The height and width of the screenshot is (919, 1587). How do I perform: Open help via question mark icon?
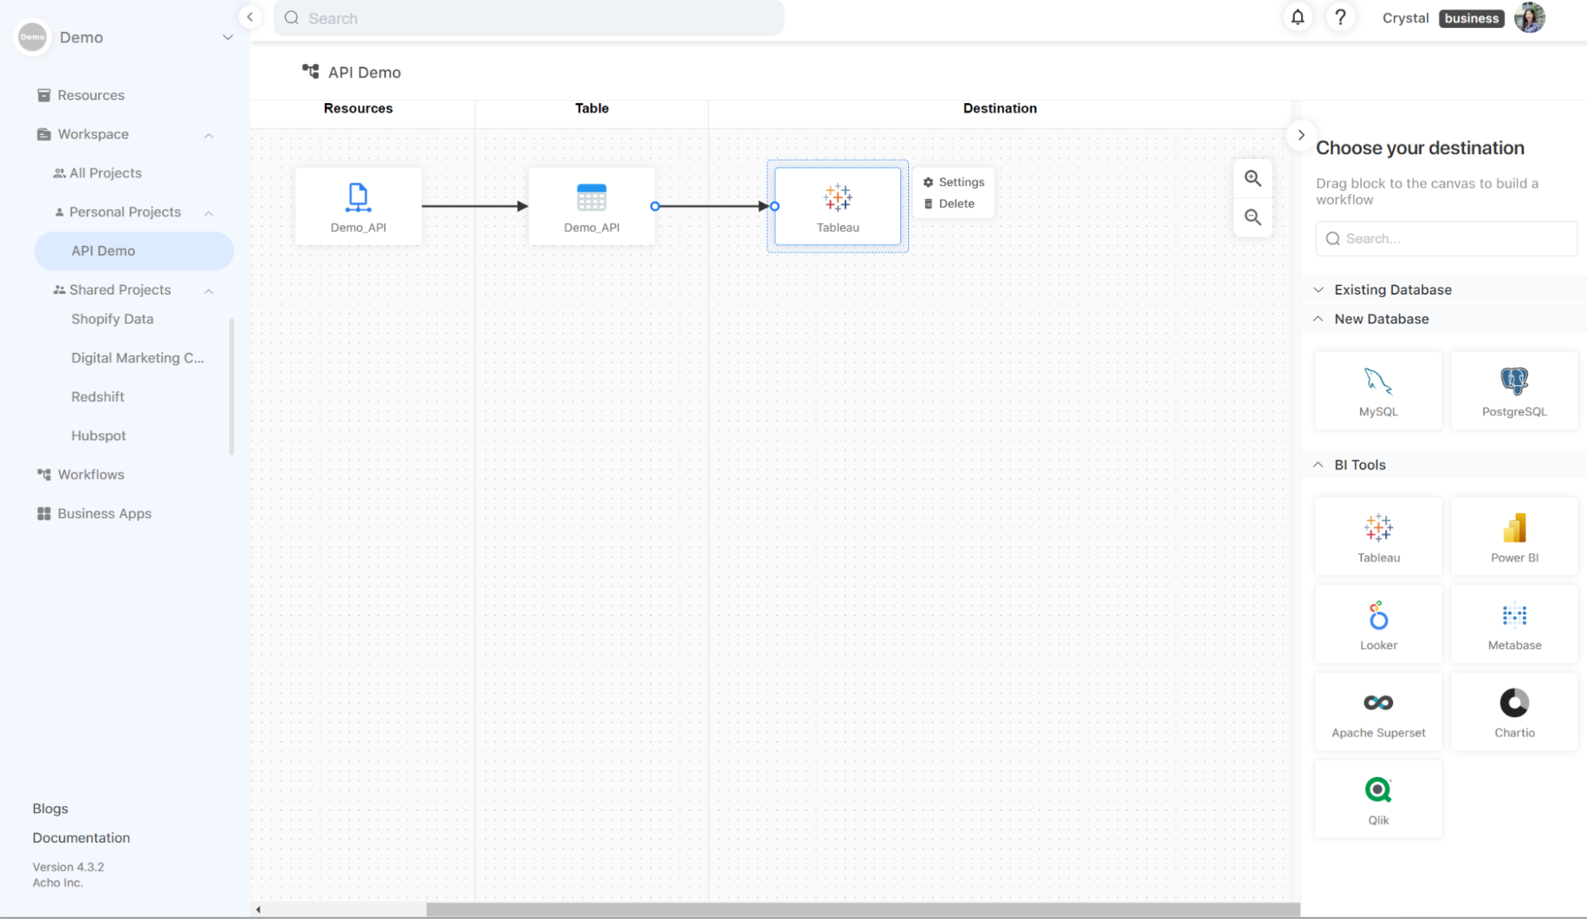point(1340,17)
